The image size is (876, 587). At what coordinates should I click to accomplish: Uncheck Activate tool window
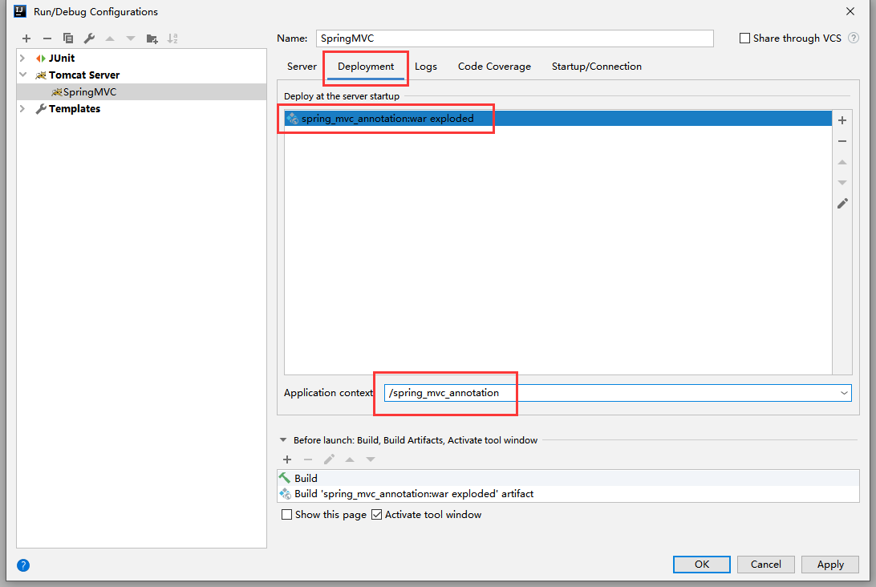(376, 514)
